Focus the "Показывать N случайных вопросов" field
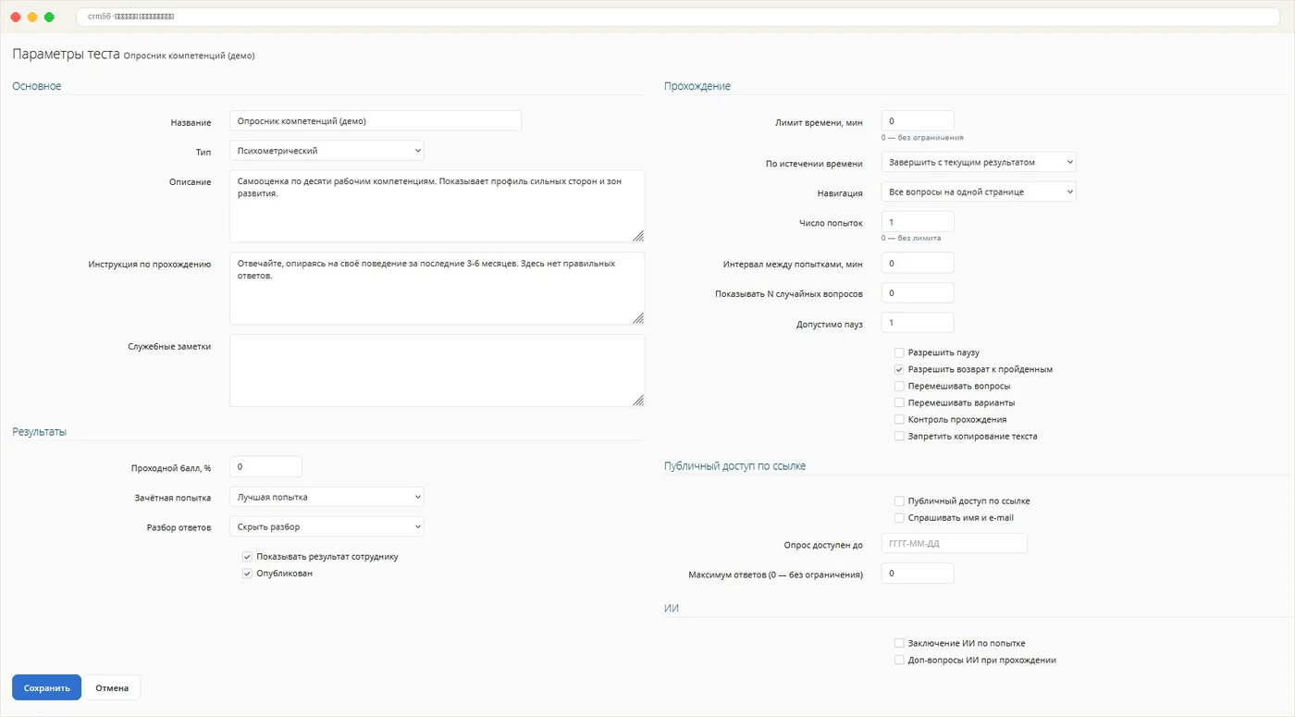Viewport: 1295px width, 717px height. pyautogui.click(x=918, y=292)
